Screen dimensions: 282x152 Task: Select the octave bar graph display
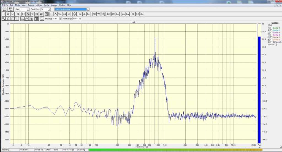pos(31,18)
